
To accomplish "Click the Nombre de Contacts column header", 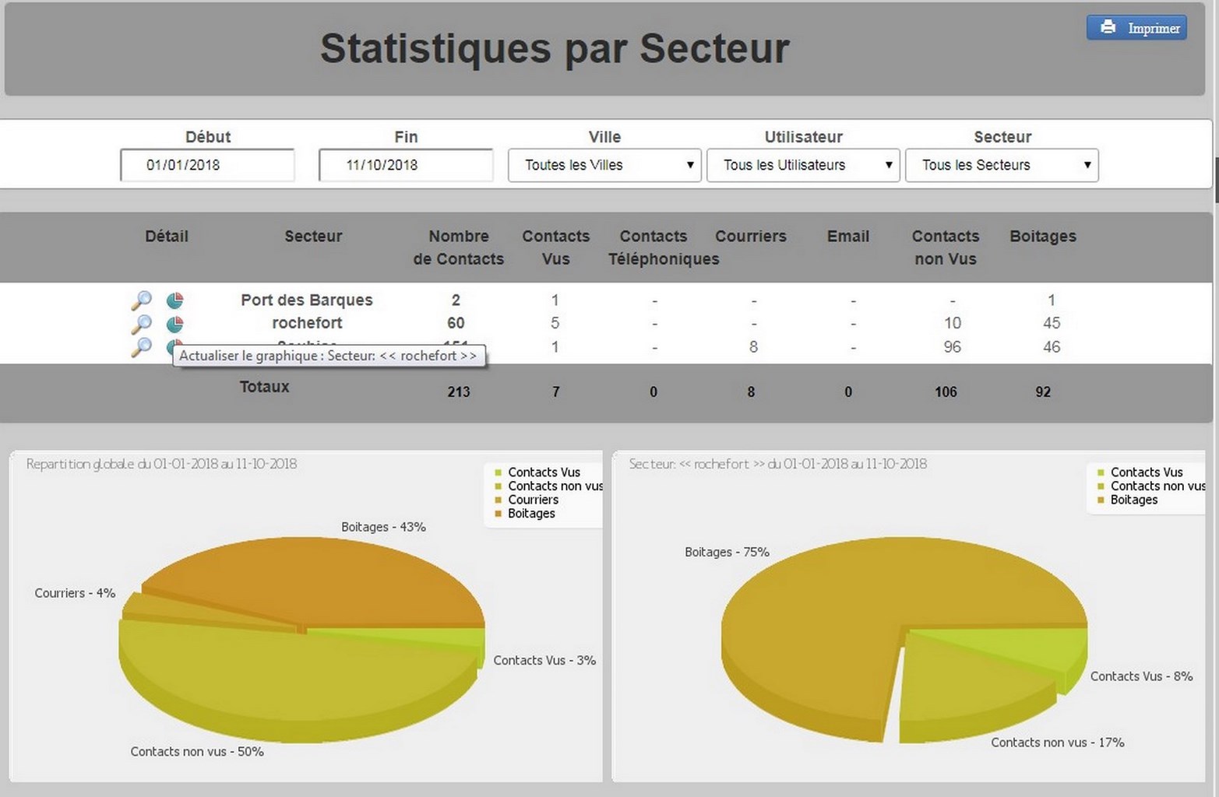I will point(458,248).
